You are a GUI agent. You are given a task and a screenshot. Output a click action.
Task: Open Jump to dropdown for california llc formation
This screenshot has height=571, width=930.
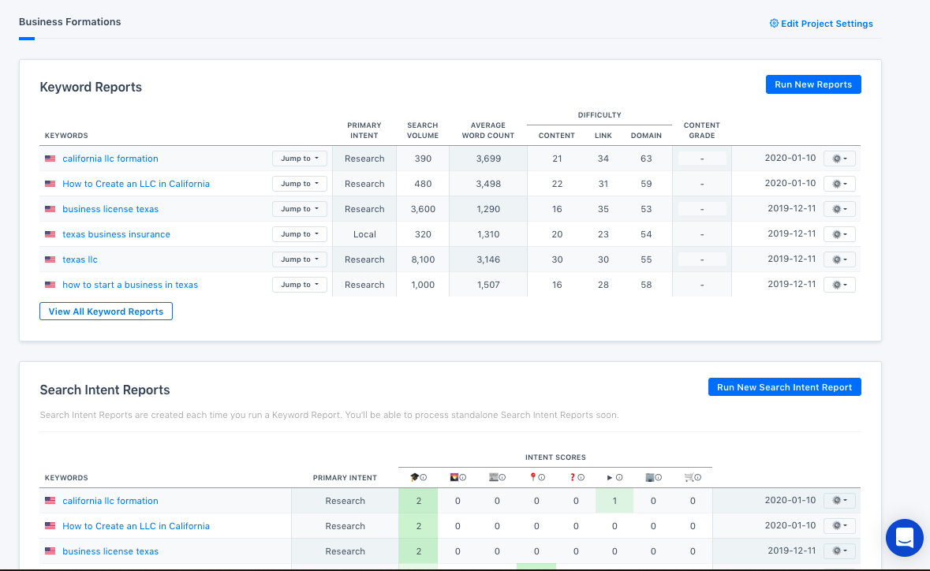[x=300, y=159]
